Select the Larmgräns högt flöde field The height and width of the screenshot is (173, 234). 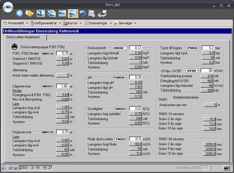pos(135,144)
